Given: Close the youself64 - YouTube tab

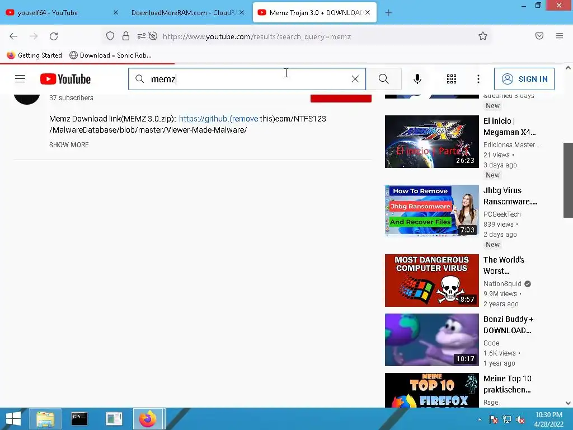Looking at the screenshot, I should point(116,12).
